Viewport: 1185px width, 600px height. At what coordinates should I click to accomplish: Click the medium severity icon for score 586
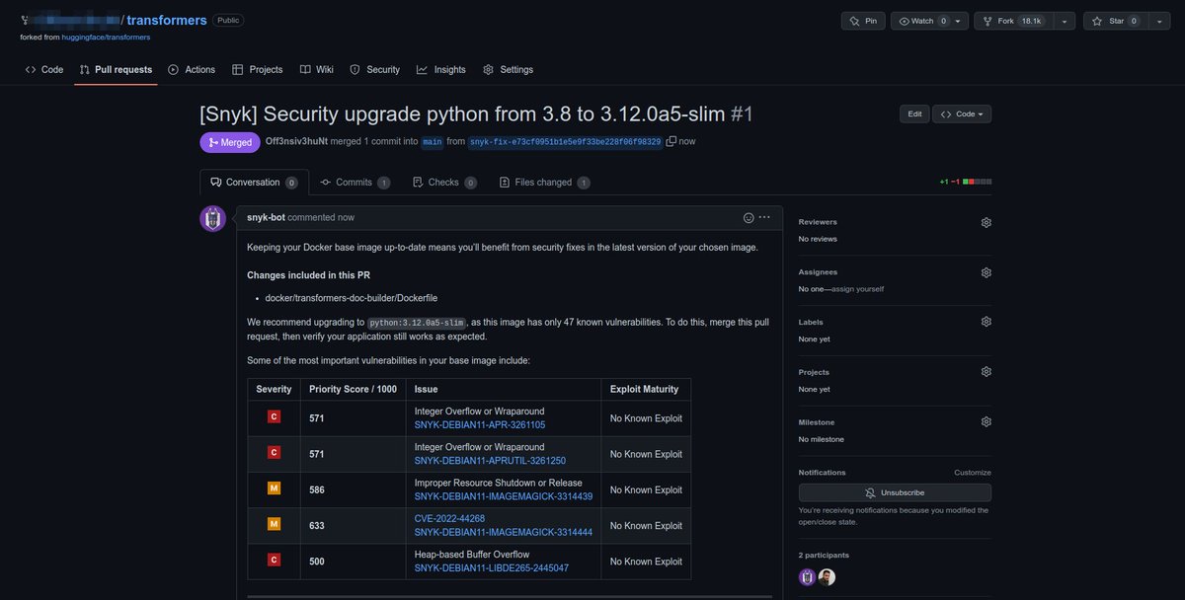[274, 487]
